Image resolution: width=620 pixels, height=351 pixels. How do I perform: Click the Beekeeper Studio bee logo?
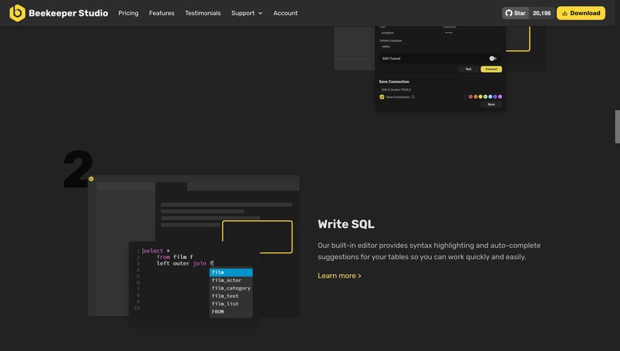17,13
